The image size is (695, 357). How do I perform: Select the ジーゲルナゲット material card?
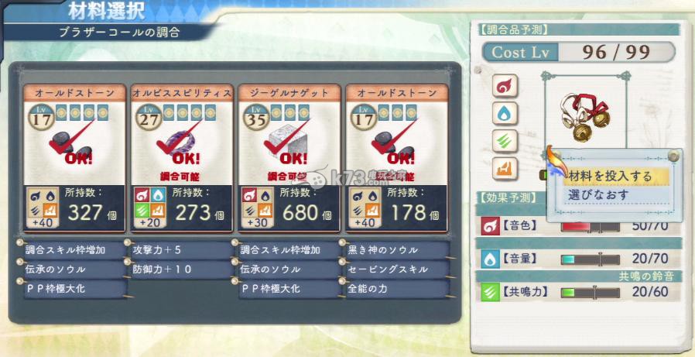coord(289,158)
